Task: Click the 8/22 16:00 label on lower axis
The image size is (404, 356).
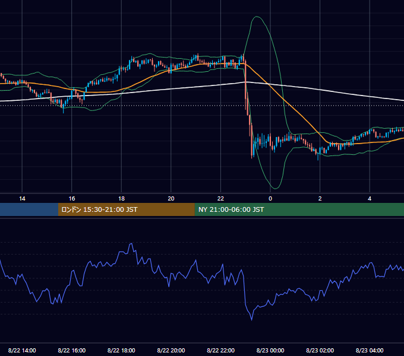Action: pos(72,350)
